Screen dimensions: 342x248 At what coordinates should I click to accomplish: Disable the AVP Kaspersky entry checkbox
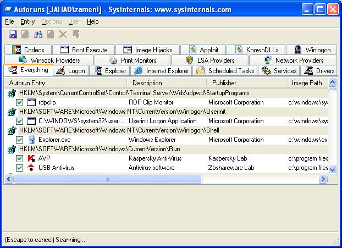point(19,158)
